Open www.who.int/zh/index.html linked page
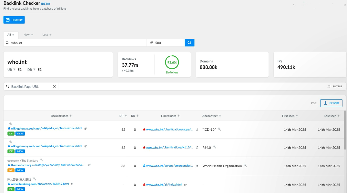This screenshot has width=347, height=193. pos(164,185)
